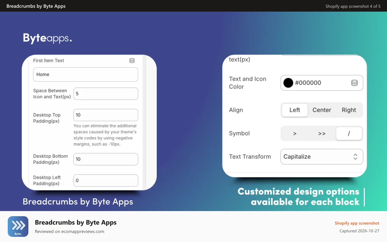Click the Breadcrumbs by Byte Apps app icon

click(18, 227)
